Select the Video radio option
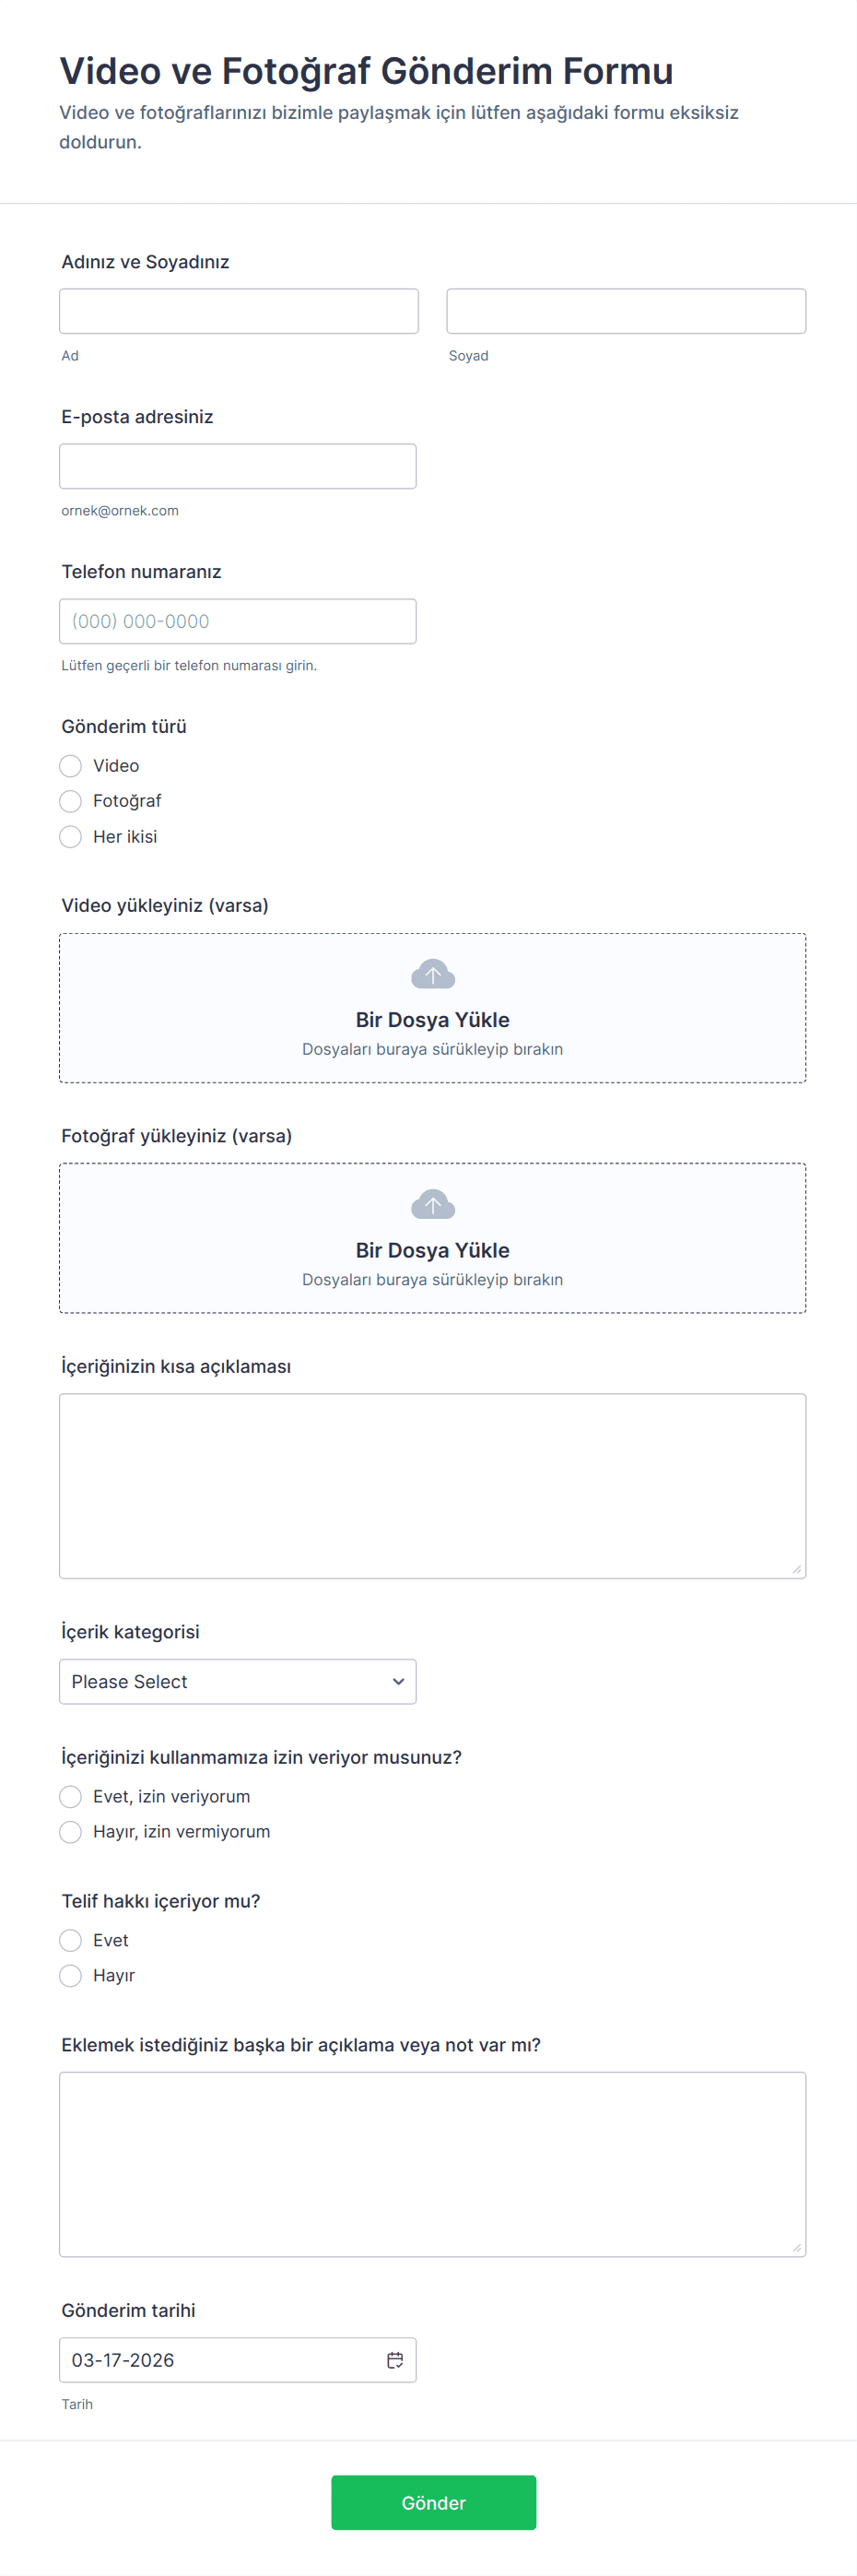Screen dimensions: 857x2576 coord(70,766)
